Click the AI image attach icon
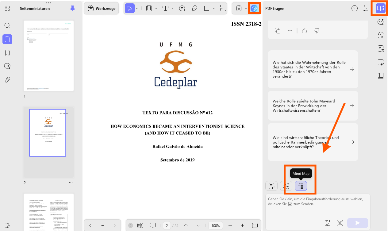The height and width of the screenshot is (231, 388). [328, 223]
